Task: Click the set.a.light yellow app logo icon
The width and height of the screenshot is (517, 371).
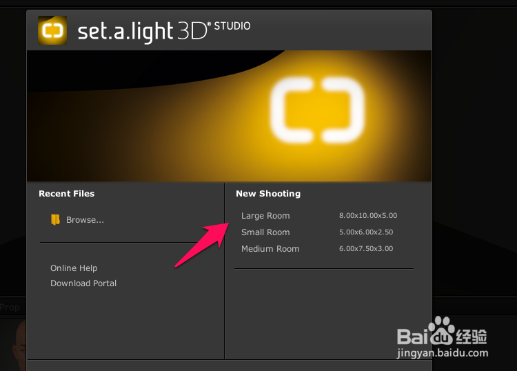Action: click(52, 30)
